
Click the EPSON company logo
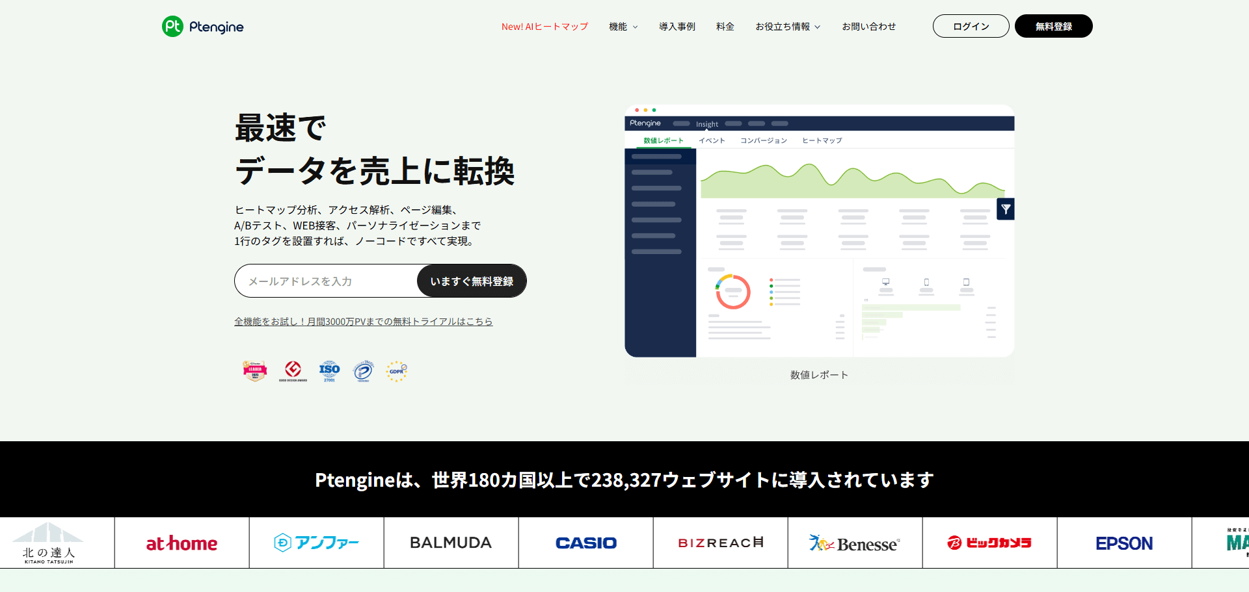click(x=1124, y=543)
